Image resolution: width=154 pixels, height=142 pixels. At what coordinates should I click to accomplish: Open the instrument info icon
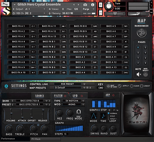pyautogui.click(x=93, y=5)
